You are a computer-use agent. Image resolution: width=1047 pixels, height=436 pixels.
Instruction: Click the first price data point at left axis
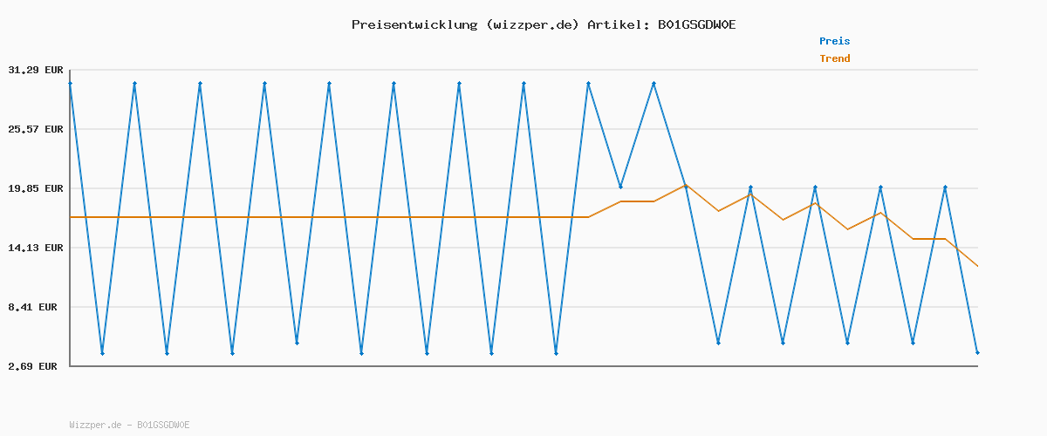point(70,83)
